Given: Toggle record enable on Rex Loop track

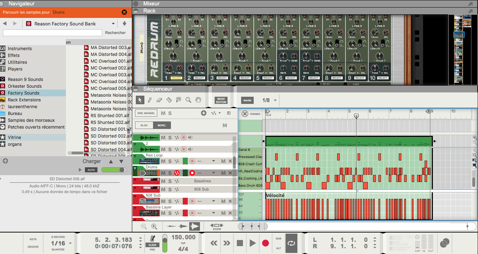Looking at the screenshot, I should (x=192, y=161).
